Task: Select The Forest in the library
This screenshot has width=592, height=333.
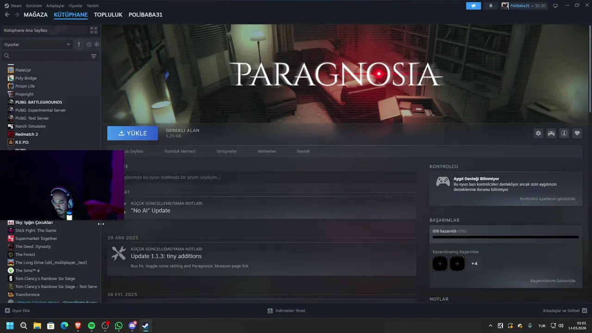Action: [25, 254]
